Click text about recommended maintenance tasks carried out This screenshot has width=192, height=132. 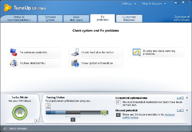pyautogui.click(x=152, y=103)
